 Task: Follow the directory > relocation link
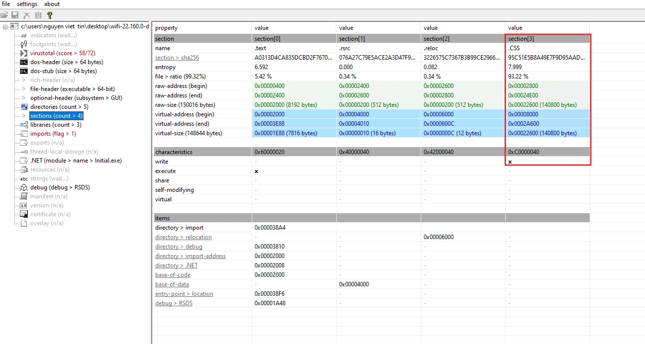click(183, 237)
